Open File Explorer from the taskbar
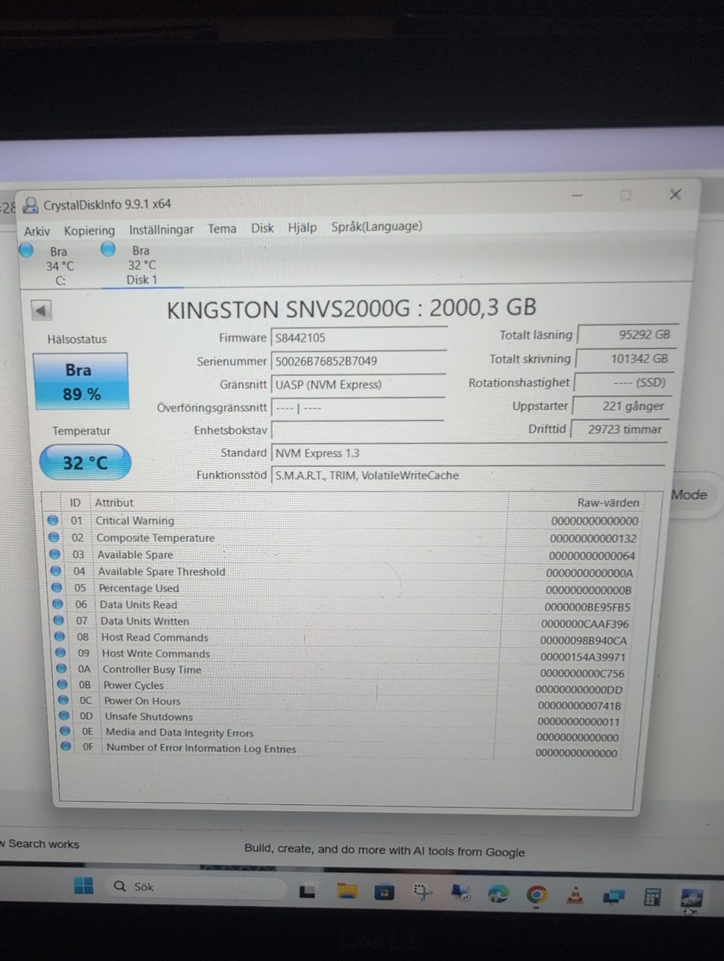Viewport: 724px width, 961px height. tap(346, 892)
